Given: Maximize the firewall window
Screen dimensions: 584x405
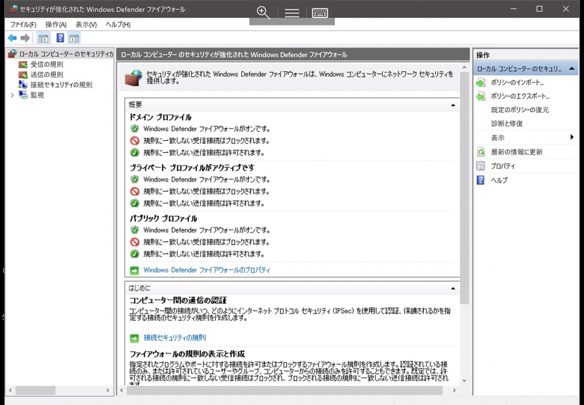Looking at the screenshot, I should point(540,9).
